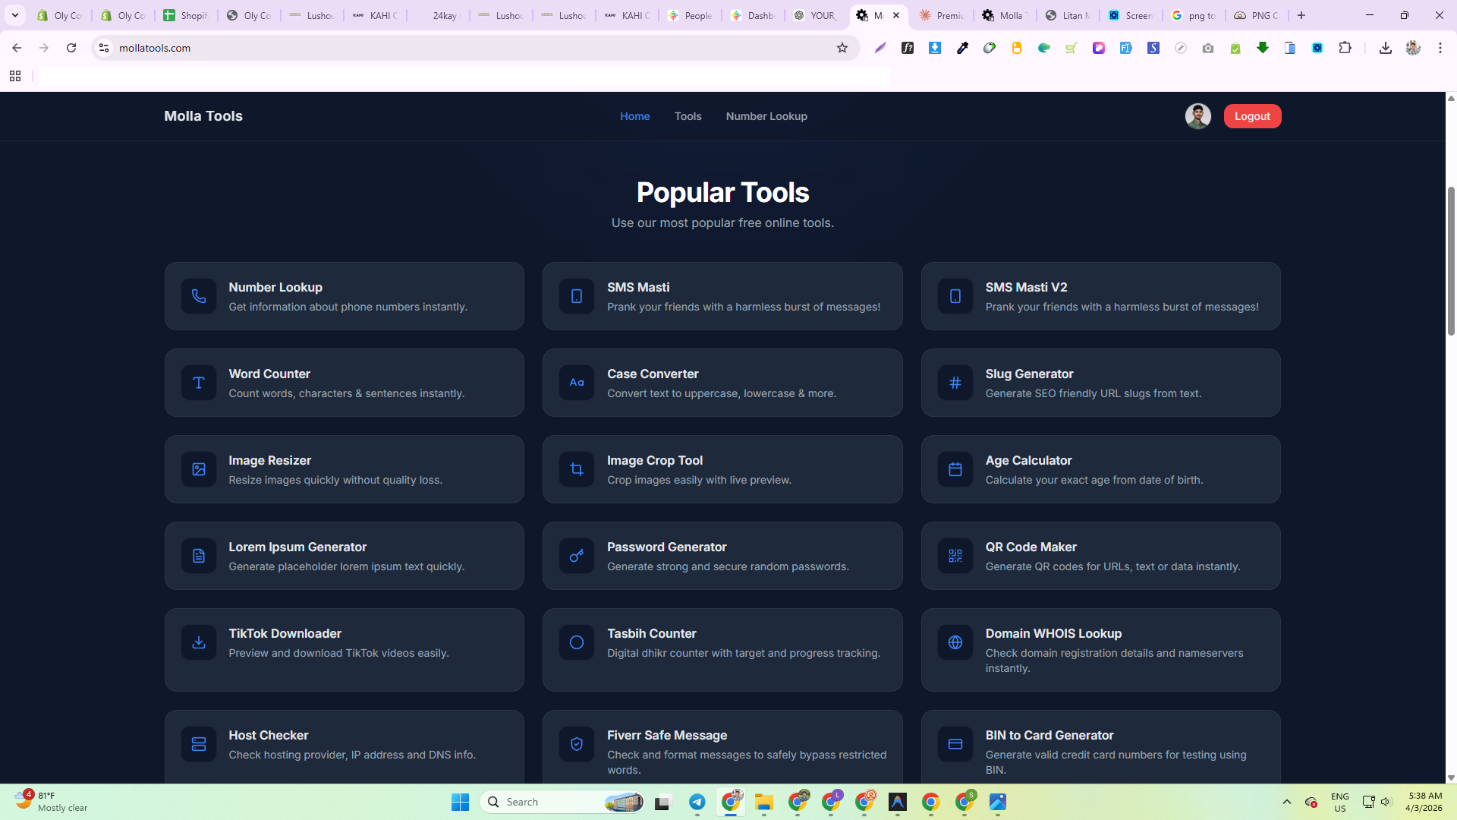Image resolution: width=1457 pixels, height=820 pixels.
Task: Click the TikTok Downloader download icon
Action: tap(198, 642)
